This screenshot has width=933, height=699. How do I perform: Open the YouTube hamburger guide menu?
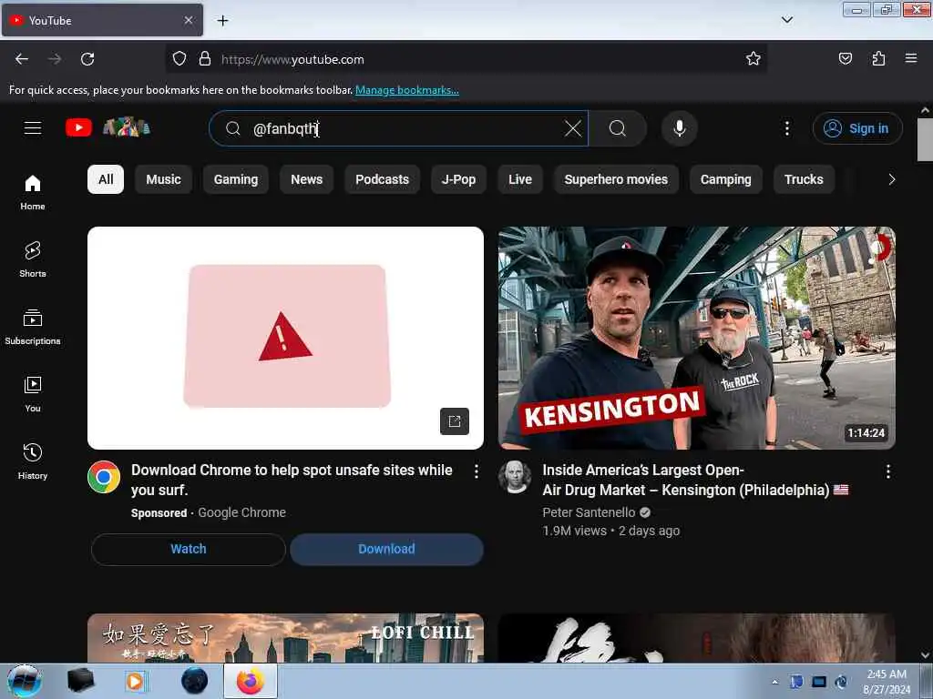point(33,127)
